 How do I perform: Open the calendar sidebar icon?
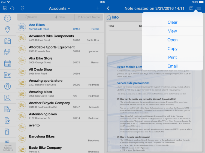(x=8, y=64)
